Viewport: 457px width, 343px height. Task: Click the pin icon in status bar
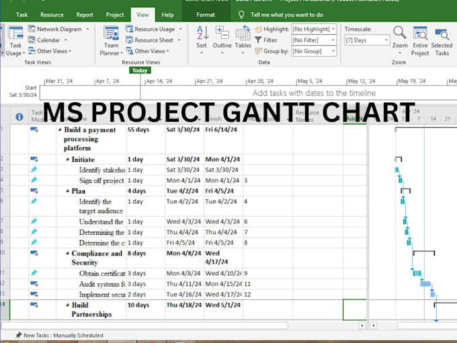(x=19, y=335)
